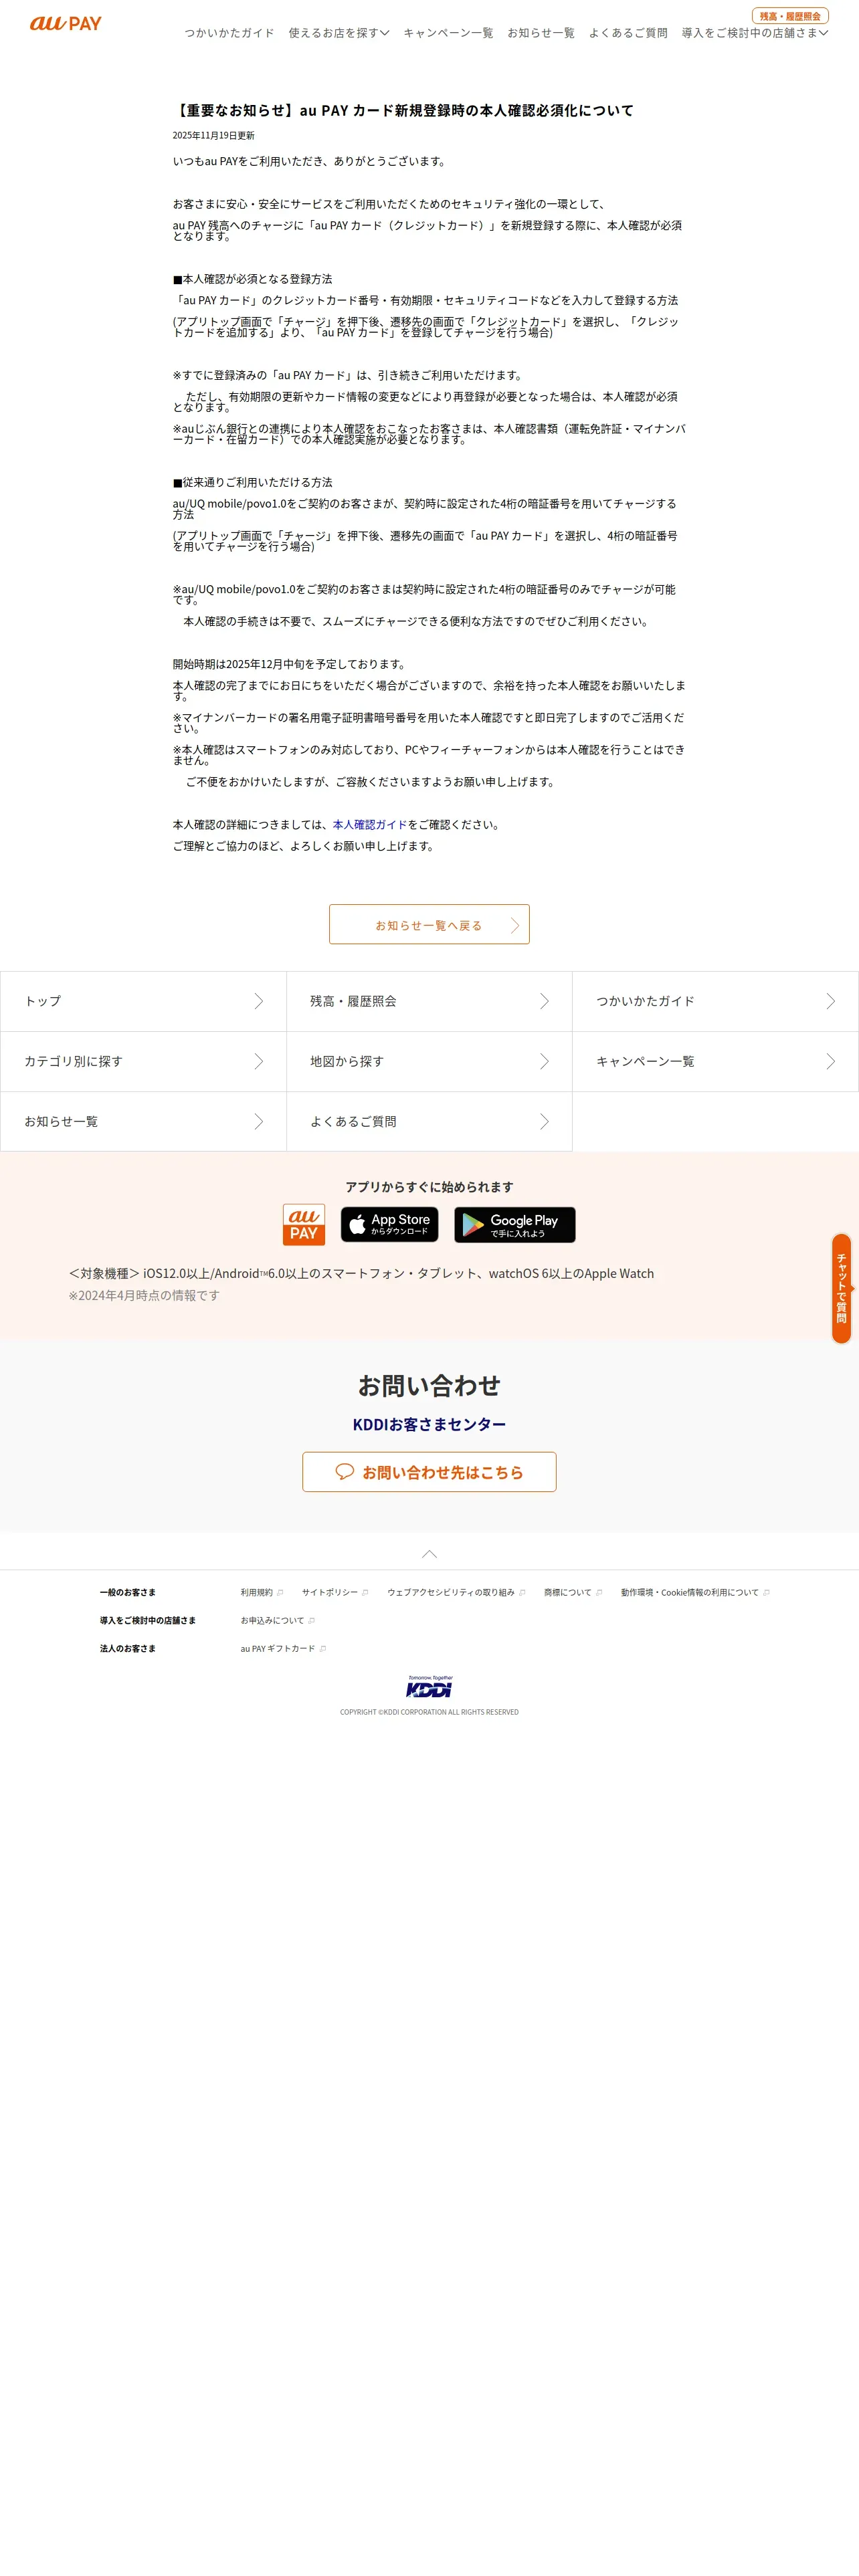Click the 法人のお客さま footer label
859x2576 pixels.
click(x=128, y=1648)
